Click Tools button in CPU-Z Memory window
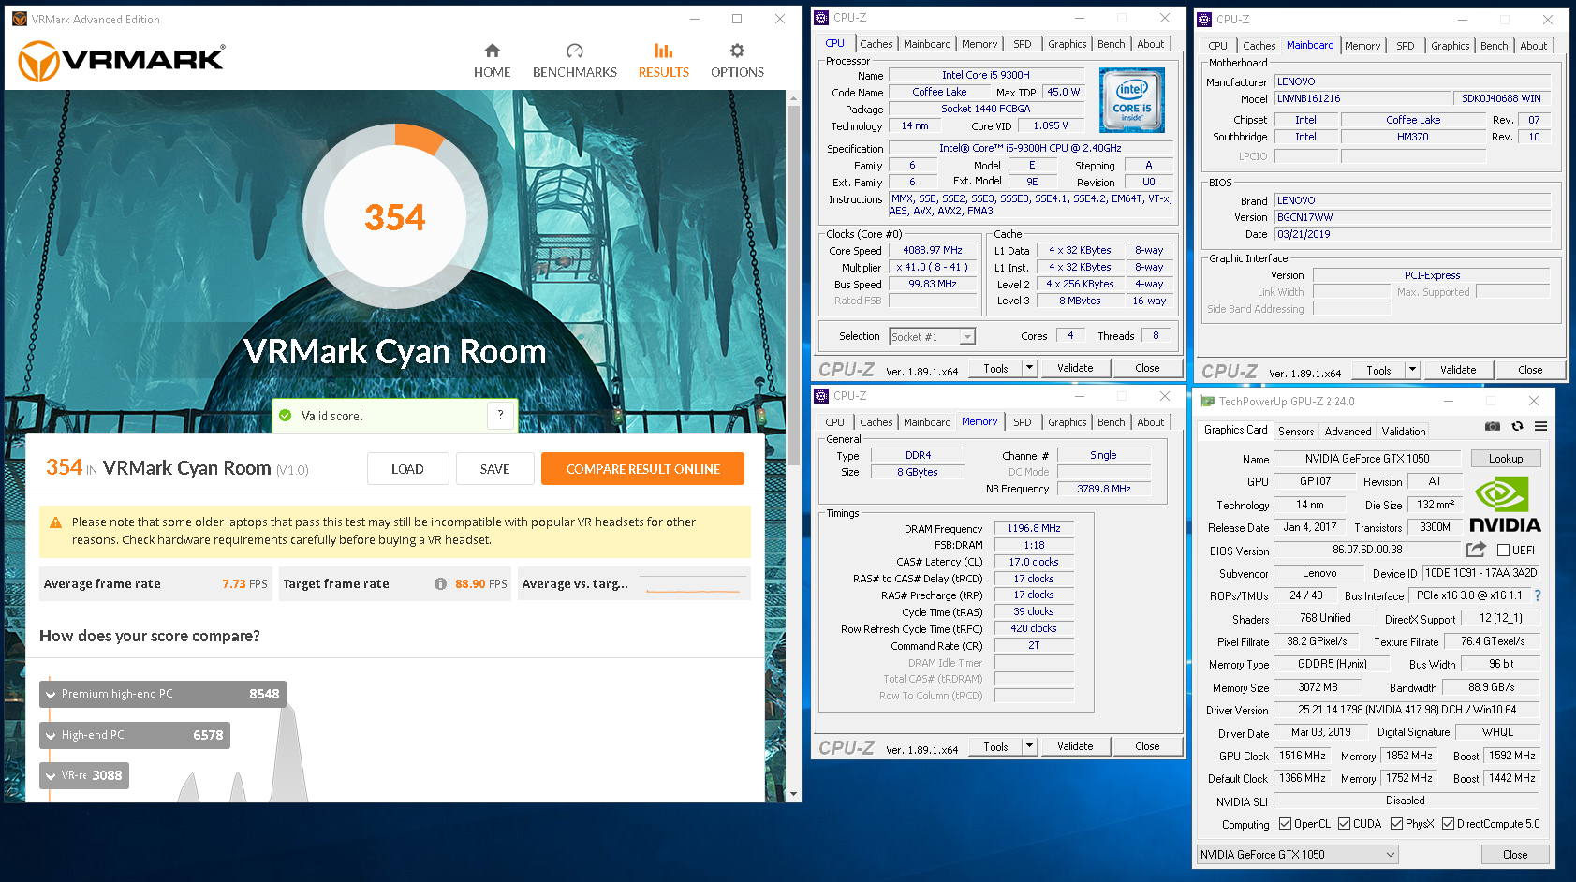The width and height of the screenshot is (1576, 882). (995, 746)
